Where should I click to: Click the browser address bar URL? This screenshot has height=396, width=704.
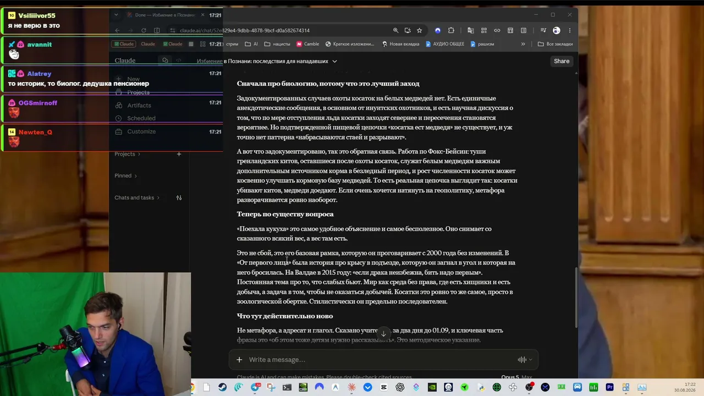tap(245, 30)
